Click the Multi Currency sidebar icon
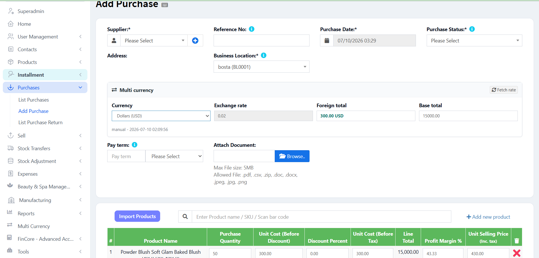Screen dimensions: 539x258 tap(10, 225)
